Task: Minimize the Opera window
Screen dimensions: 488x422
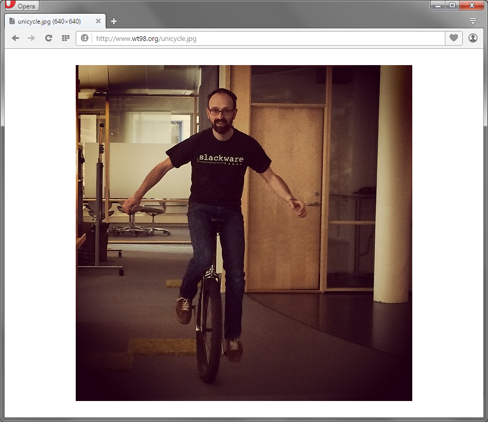Action: coord(438,5)
